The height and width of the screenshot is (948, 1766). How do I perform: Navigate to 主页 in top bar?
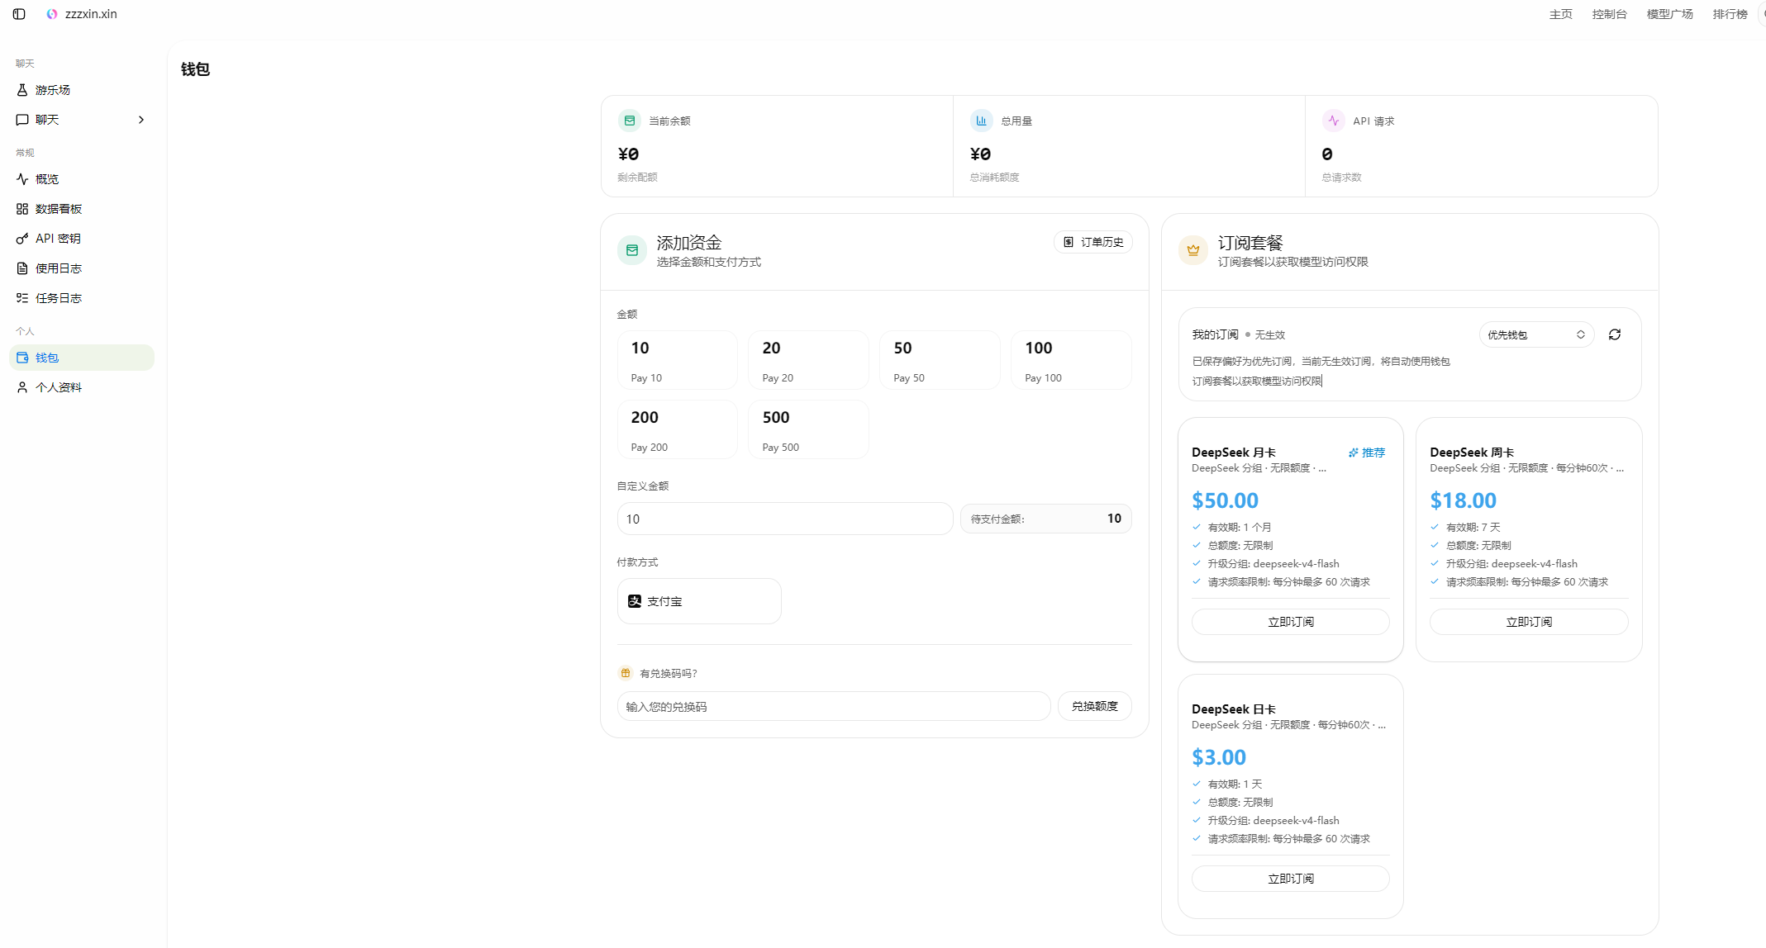point(1560,14)
